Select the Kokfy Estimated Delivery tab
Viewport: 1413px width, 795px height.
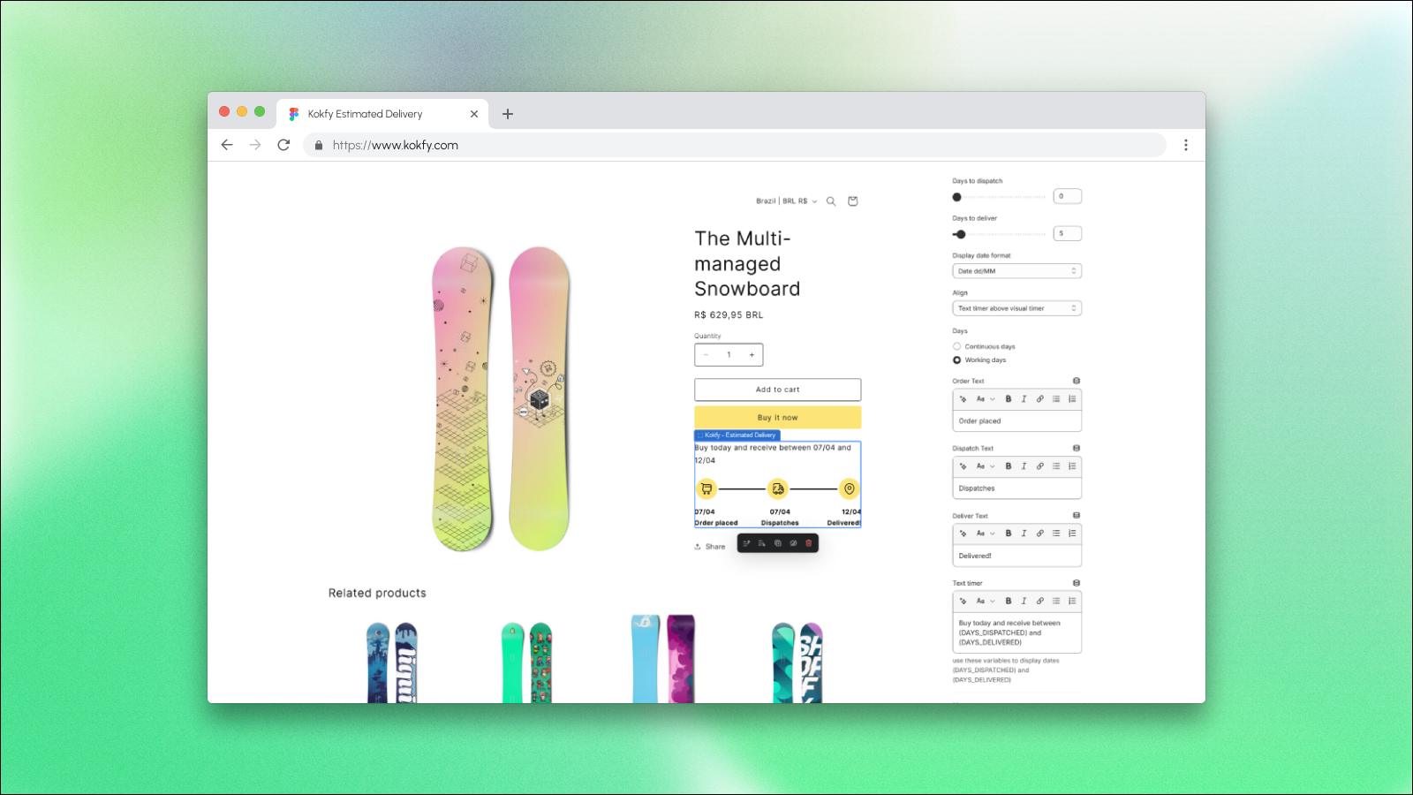tap(382, 114)
